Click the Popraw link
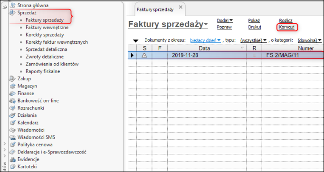Screen dimensions: 324x172 pyautogui.click(x=224, y=27)
